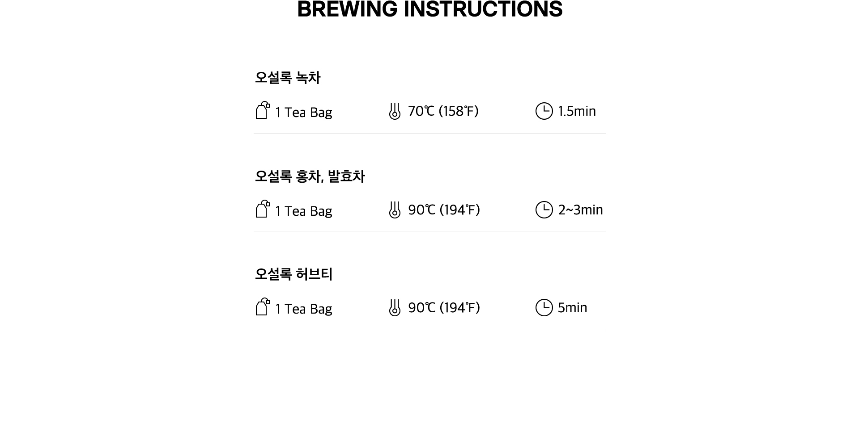Click the clock icon beside 2~3min

coord(544,210)
